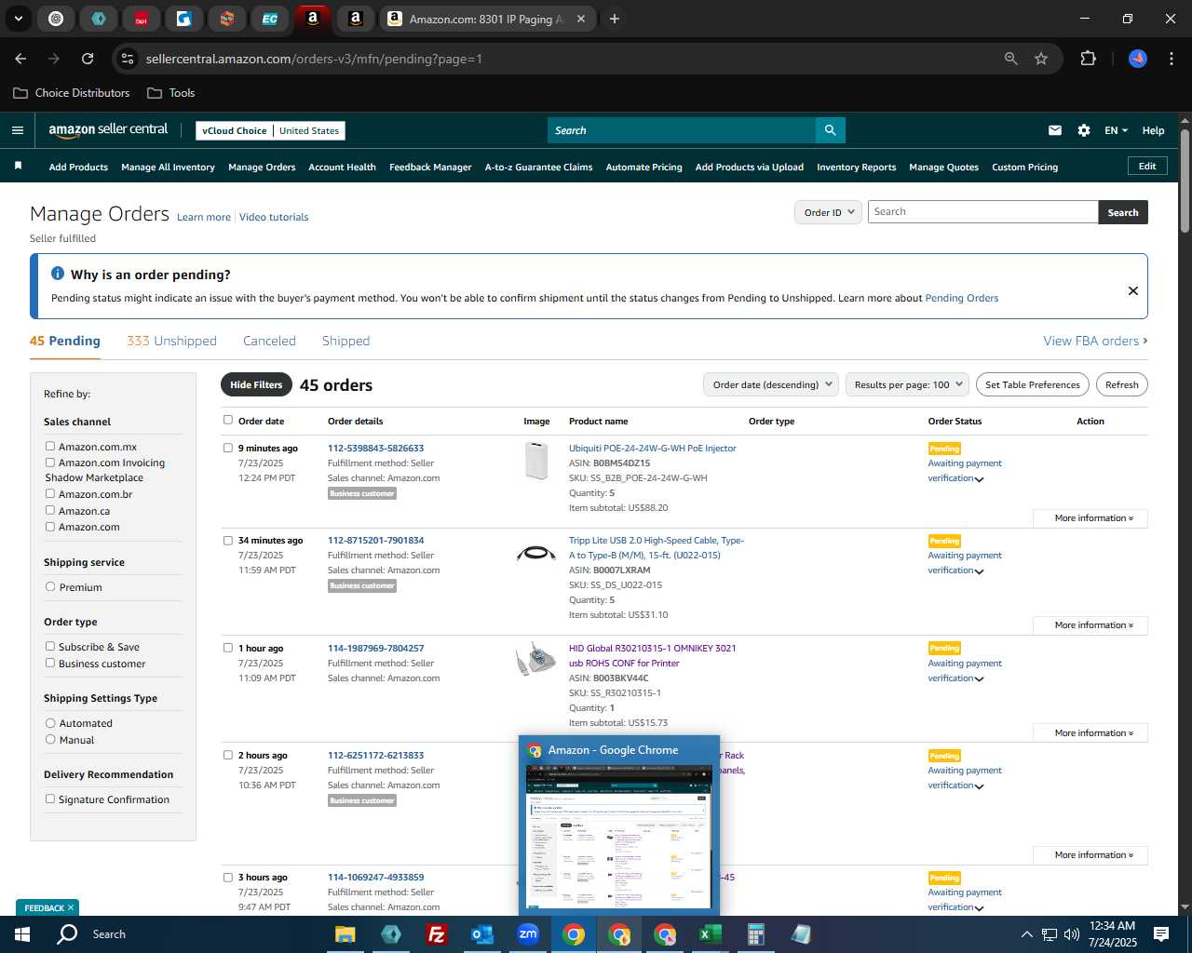1192x953 pixels.
Task: Open Feedback Manager menu item
Action: [x=430, y=167]
